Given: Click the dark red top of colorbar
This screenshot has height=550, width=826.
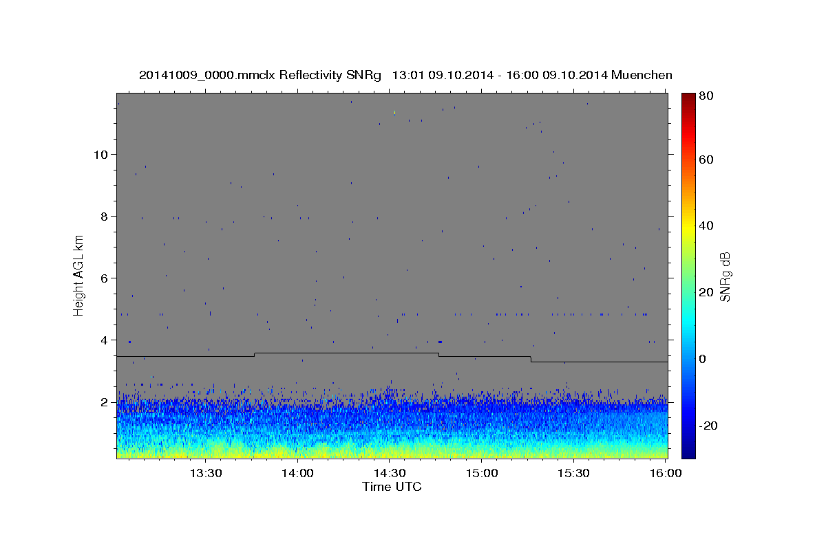Looking at the screenshot, I should point(688,98).
